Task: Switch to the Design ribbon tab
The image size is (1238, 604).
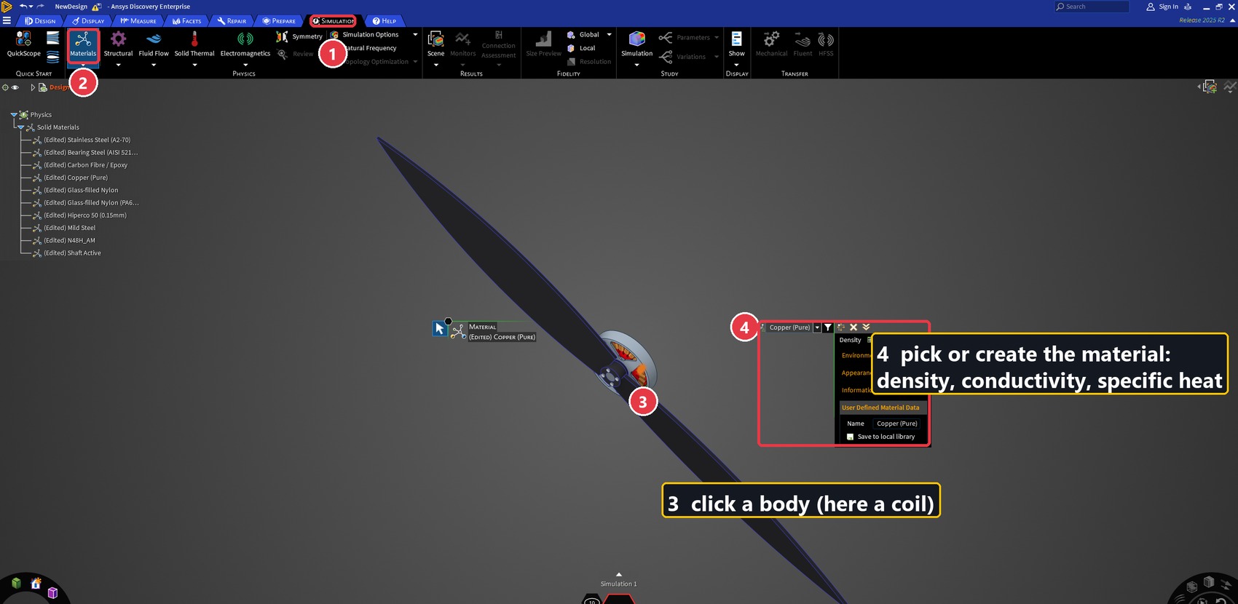Action: [x=40, y=21]
